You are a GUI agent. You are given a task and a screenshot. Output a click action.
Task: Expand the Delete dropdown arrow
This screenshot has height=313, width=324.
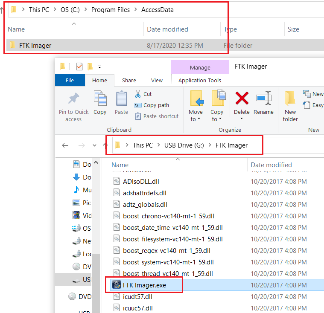(x=242, y=119)
